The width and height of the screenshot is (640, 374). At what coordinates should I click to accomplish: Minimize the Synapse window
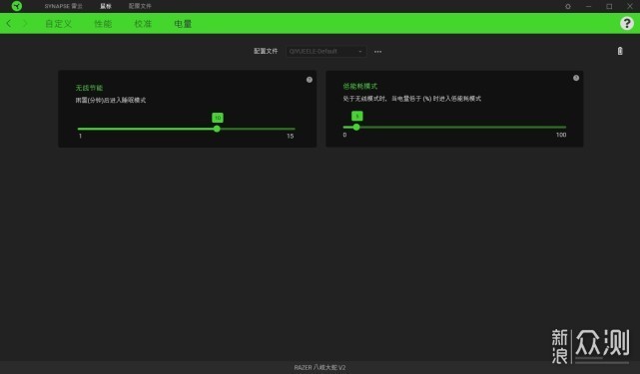point(588,6)
